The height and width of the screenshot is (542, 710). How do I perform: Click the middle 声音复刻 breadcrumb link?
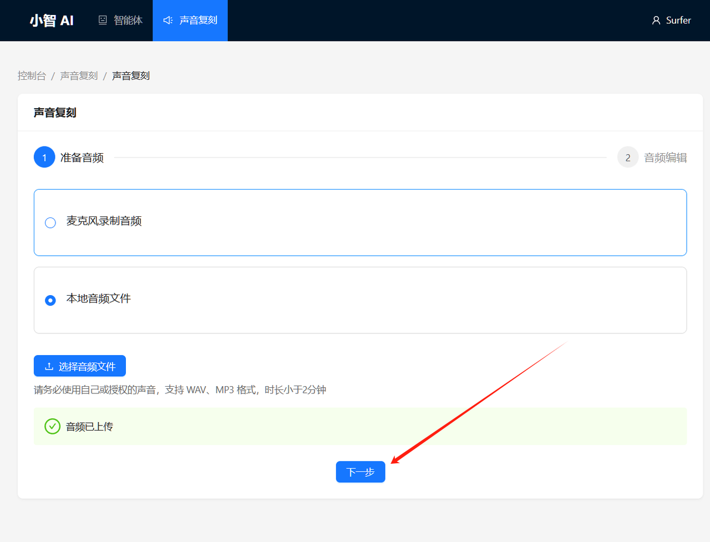(x=79, y=76)
